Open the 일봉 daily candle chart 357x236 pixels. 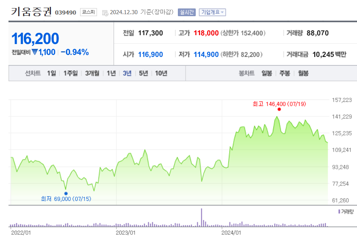(x=266, y=73)
